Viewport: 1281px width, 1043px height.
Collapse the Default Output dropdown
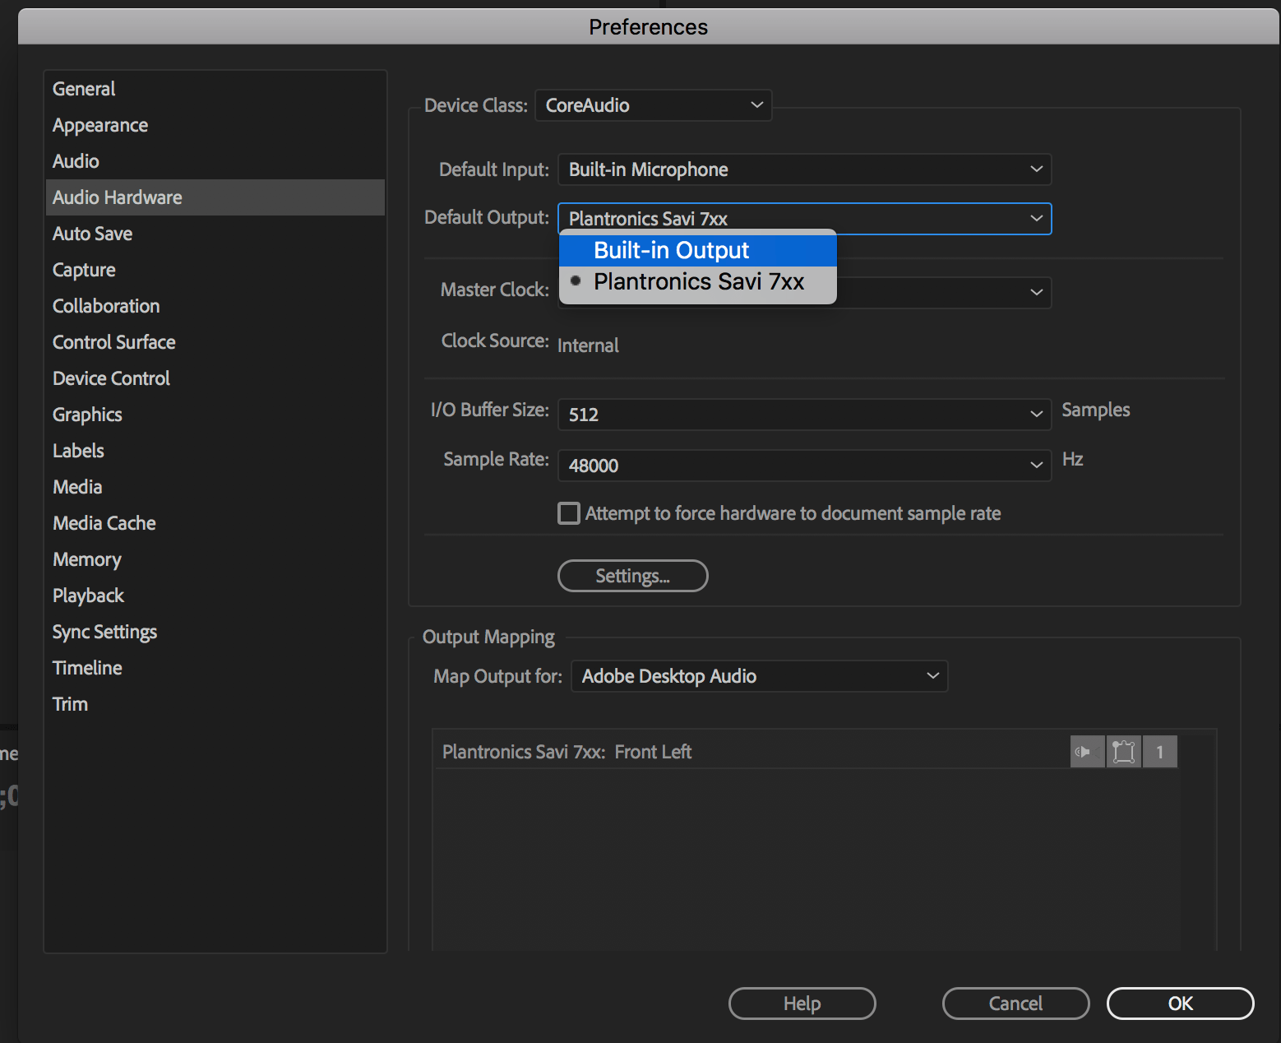pyautogui.click(x=1034, y=218)
